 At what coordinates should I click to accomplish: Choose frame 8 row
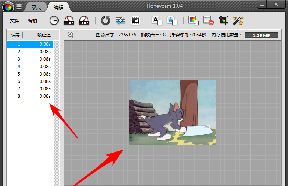pyautogui.click(x=30, y=96)
